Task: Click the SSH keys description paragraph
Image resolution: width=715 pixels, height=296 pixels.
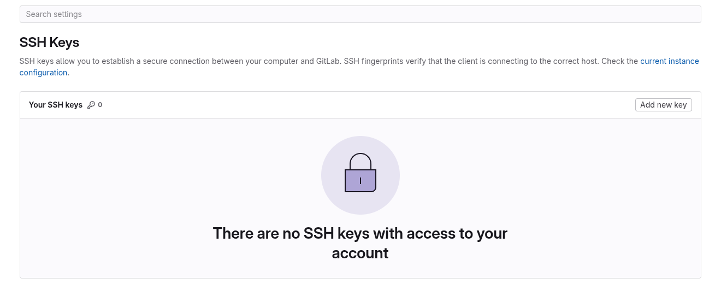Action: pyautogui.click(x=359, y=67)
